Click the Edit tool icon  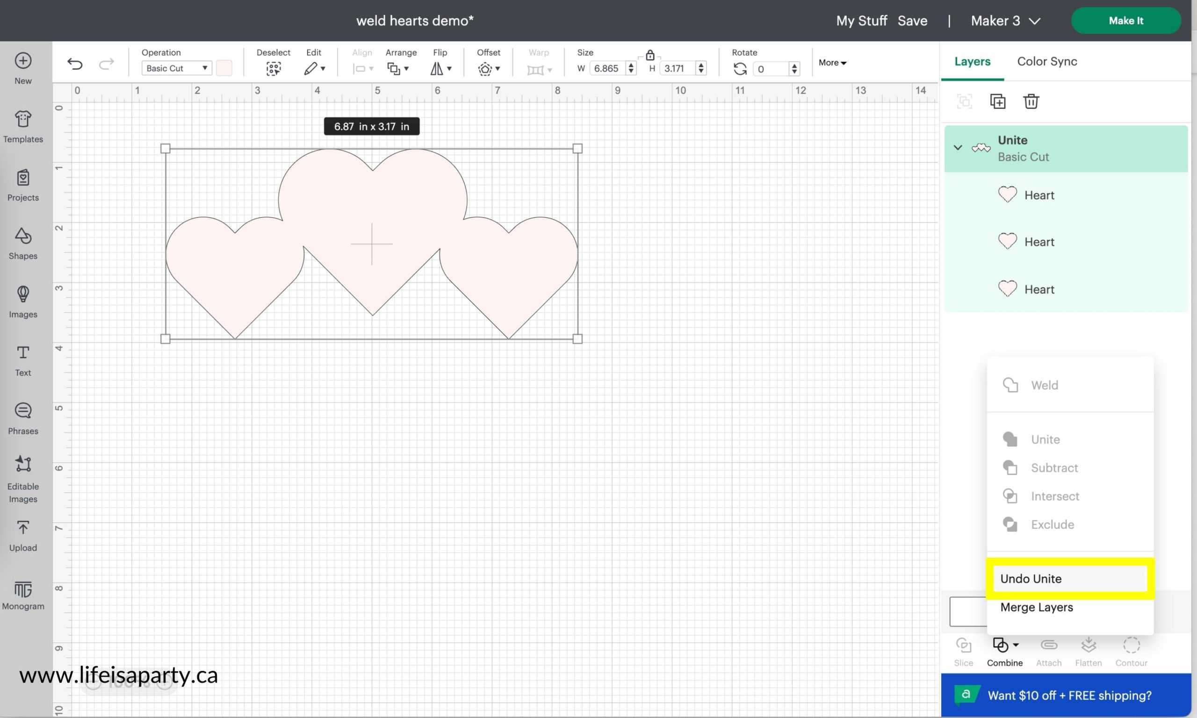(x=312, y=67)
